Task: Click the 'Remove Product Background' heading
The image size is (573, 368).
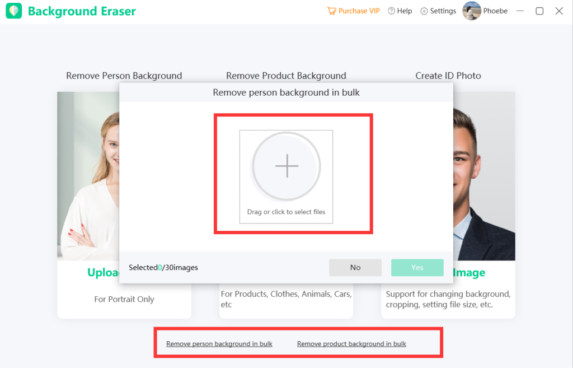Action: point(286,76)
